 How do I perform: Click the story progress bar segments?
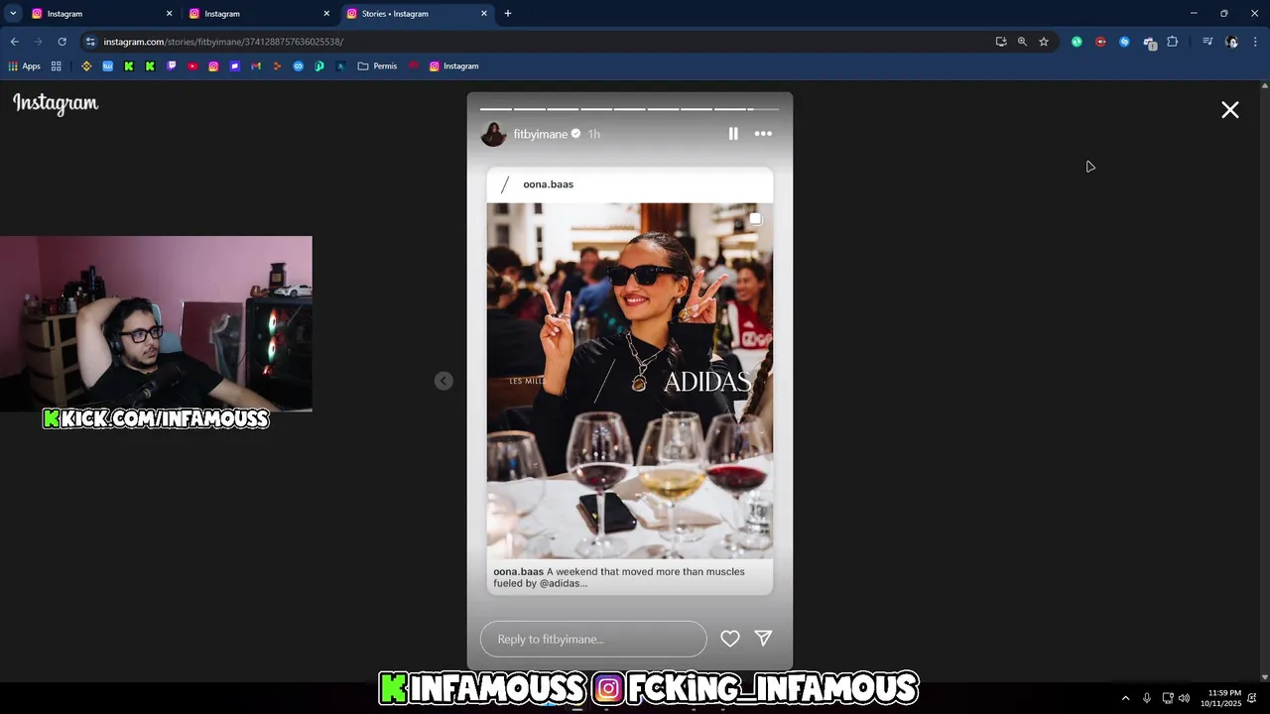[x=629, y=109]
